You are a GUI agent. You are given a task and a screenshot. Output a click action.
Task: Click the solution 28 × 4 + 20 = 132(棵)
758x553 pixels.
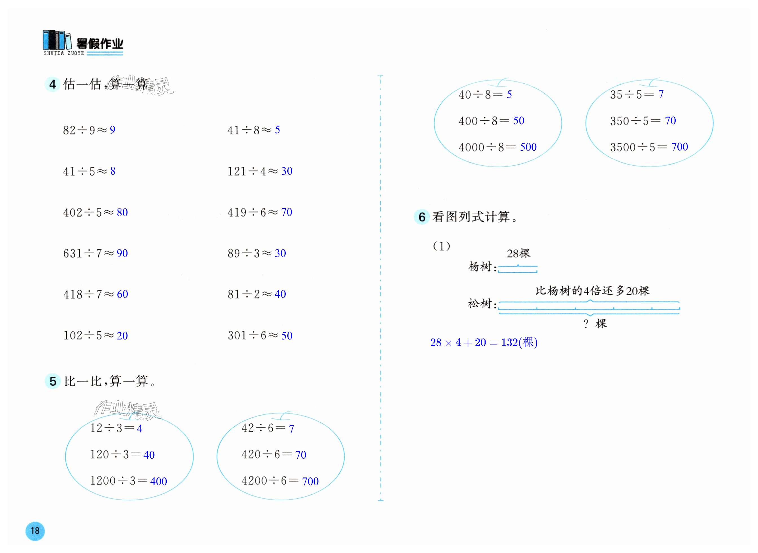pyautogui.click(x=484, y=343)
